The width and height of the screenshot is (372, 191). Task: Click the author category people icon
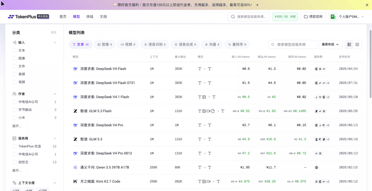(14, 94)
